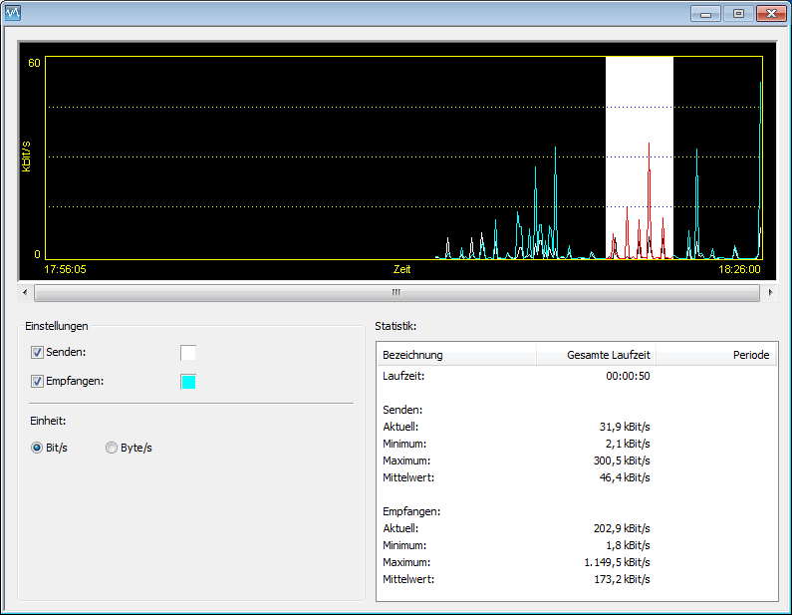792x615 pixels.
Task: Click the left arrow of the graph scrollbar
Action: [26, 292]
